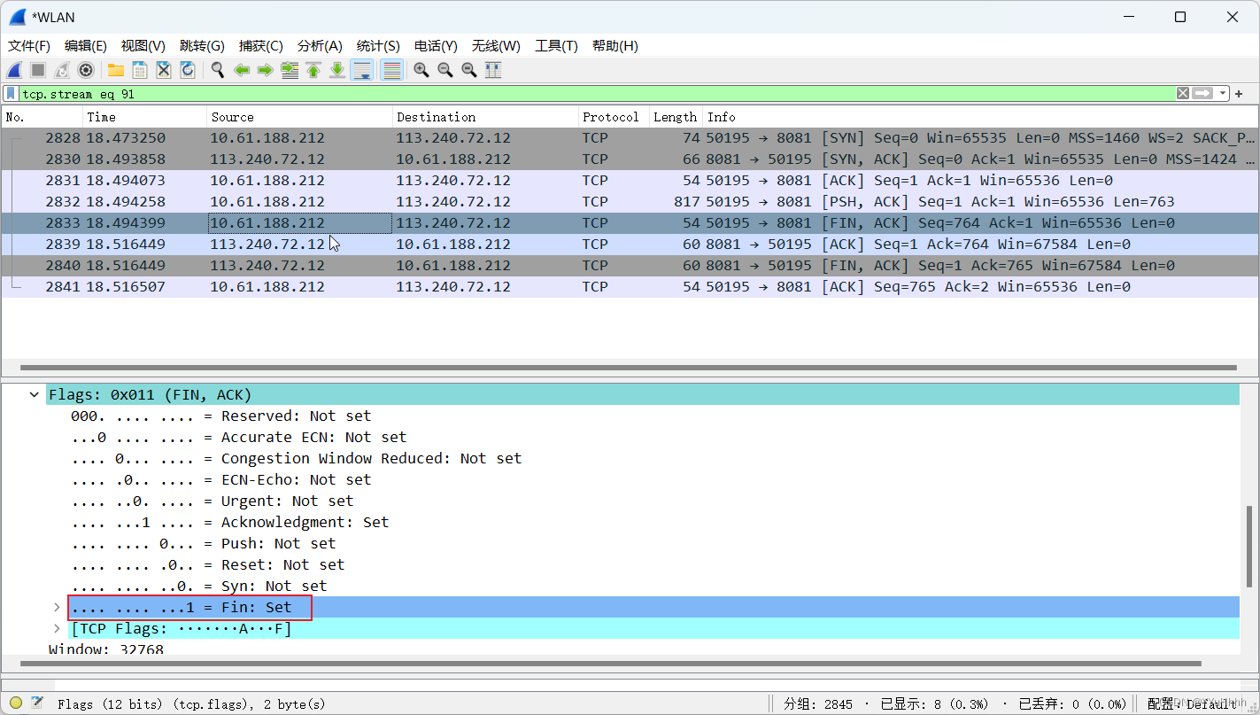
Task: Clear the display filter
Action: 1183,93
